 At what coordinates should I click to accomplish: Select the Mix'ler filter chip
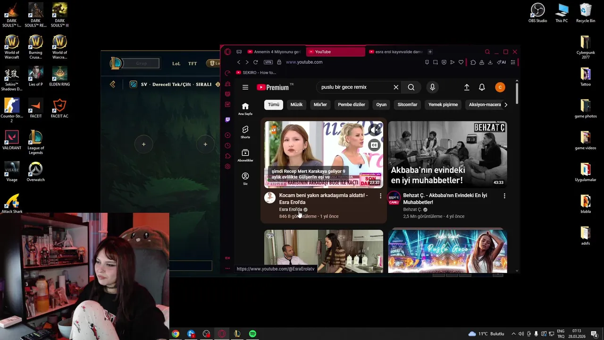320,105
